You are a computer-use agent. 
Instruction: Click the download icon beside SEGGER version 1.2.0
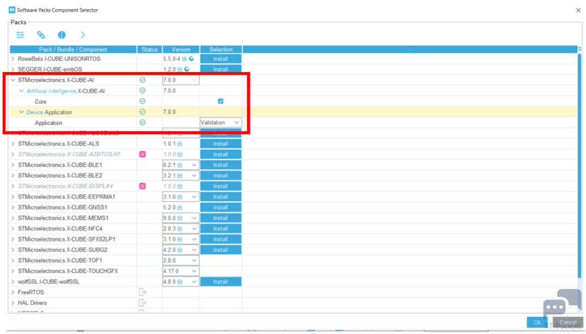(x=180, y=69)
